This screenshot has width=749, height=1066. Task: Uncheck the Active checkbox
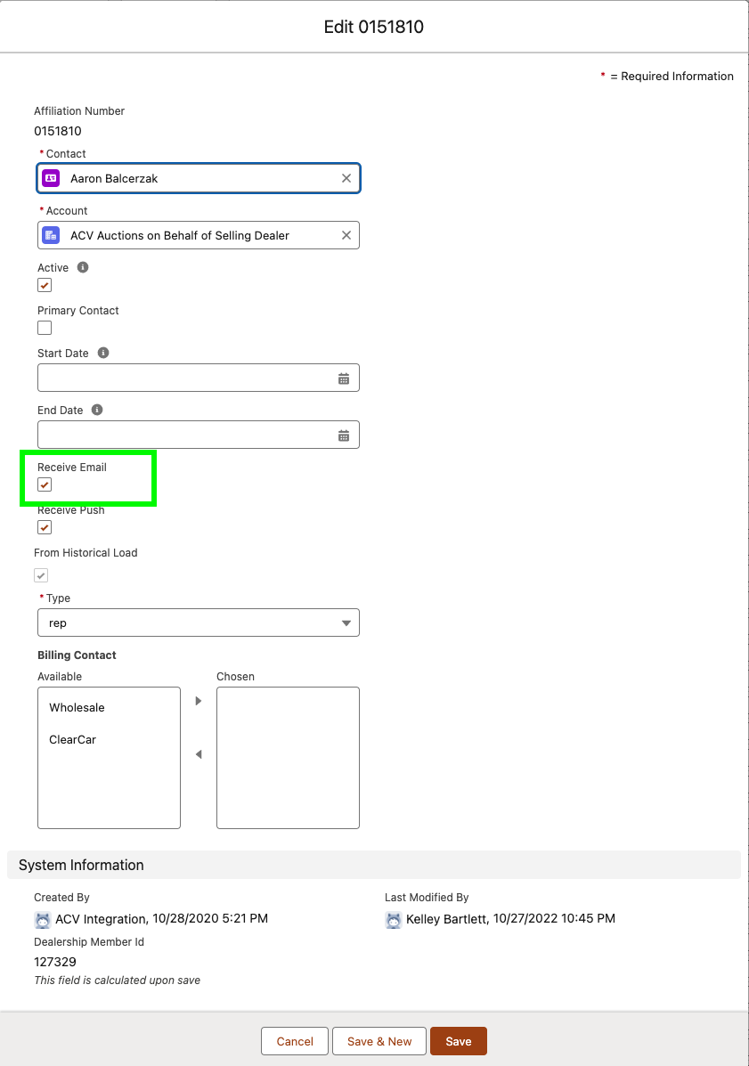tap(45, 285)
